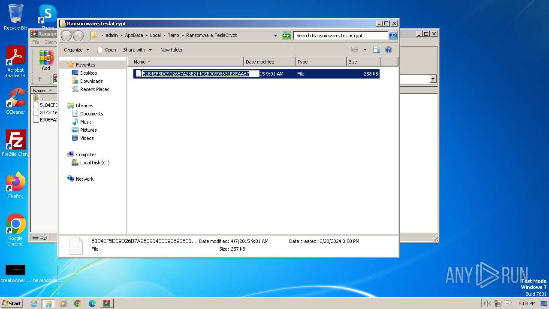549x309 pixels.
Task: Change the view with the views icon
Action: click(x=355, y=50)
